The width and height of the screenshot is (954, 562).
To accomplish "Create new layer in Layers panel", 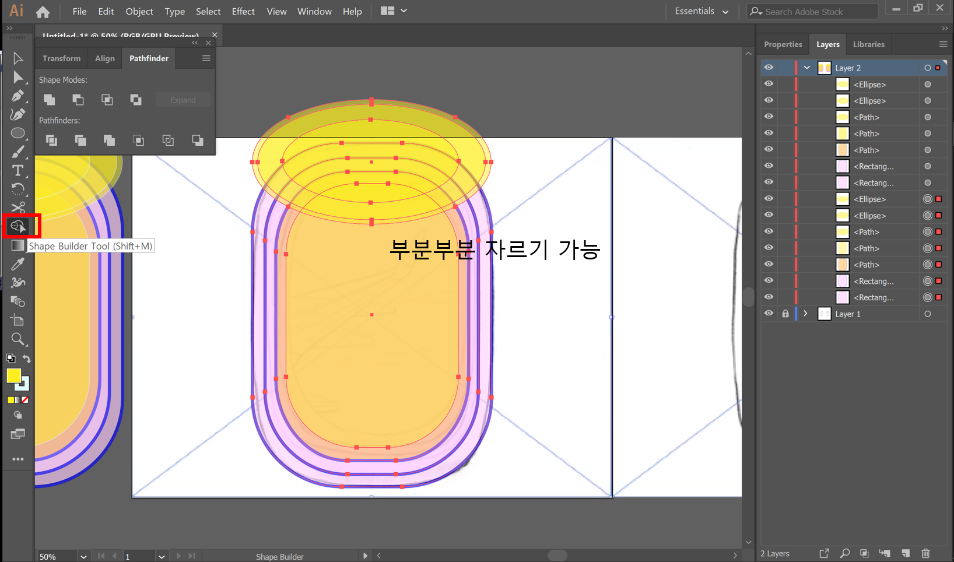I will [905, 553].
